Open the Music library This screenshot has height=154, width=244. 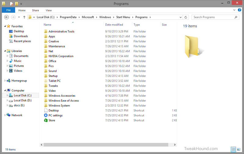coord(18,61)
